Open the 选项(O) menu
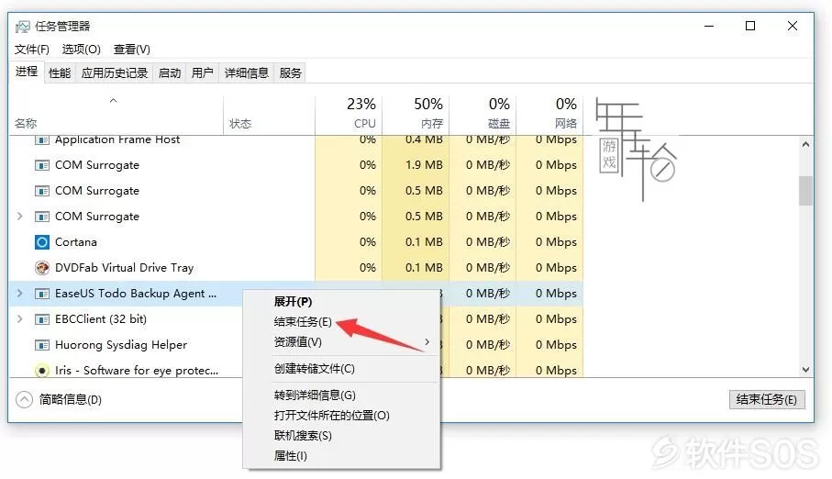 pyautogui.click(x=82, y=50)
